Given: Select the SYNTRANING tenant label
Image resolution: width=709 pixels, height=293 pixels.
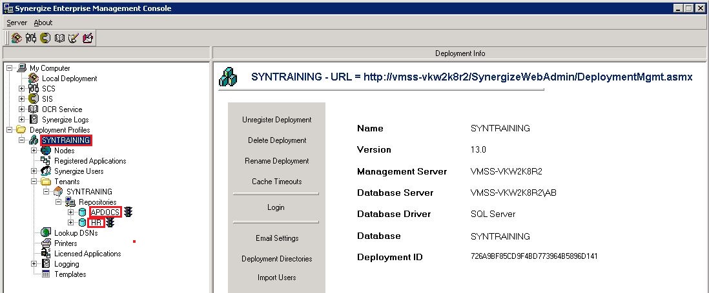Looking at the screenshot, I should point(89,192).
